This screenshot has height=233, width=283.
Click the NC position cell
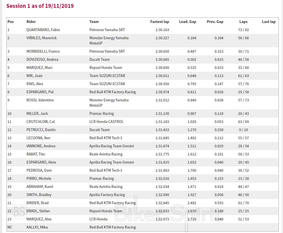click(x=10, y=227)
